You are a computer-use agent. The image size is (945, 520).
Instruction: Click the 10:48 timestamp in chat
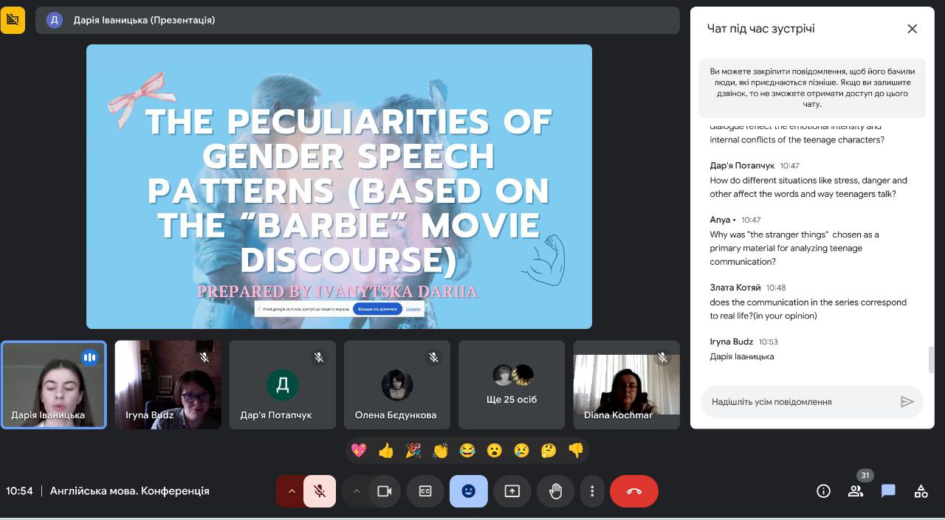(776, 288)
